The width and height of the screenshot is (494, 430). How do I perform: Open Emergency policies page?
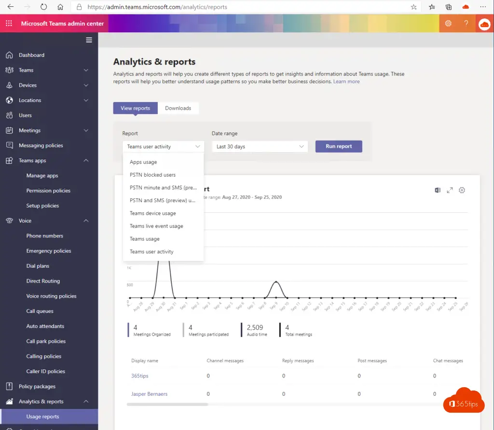coord(49,251)
